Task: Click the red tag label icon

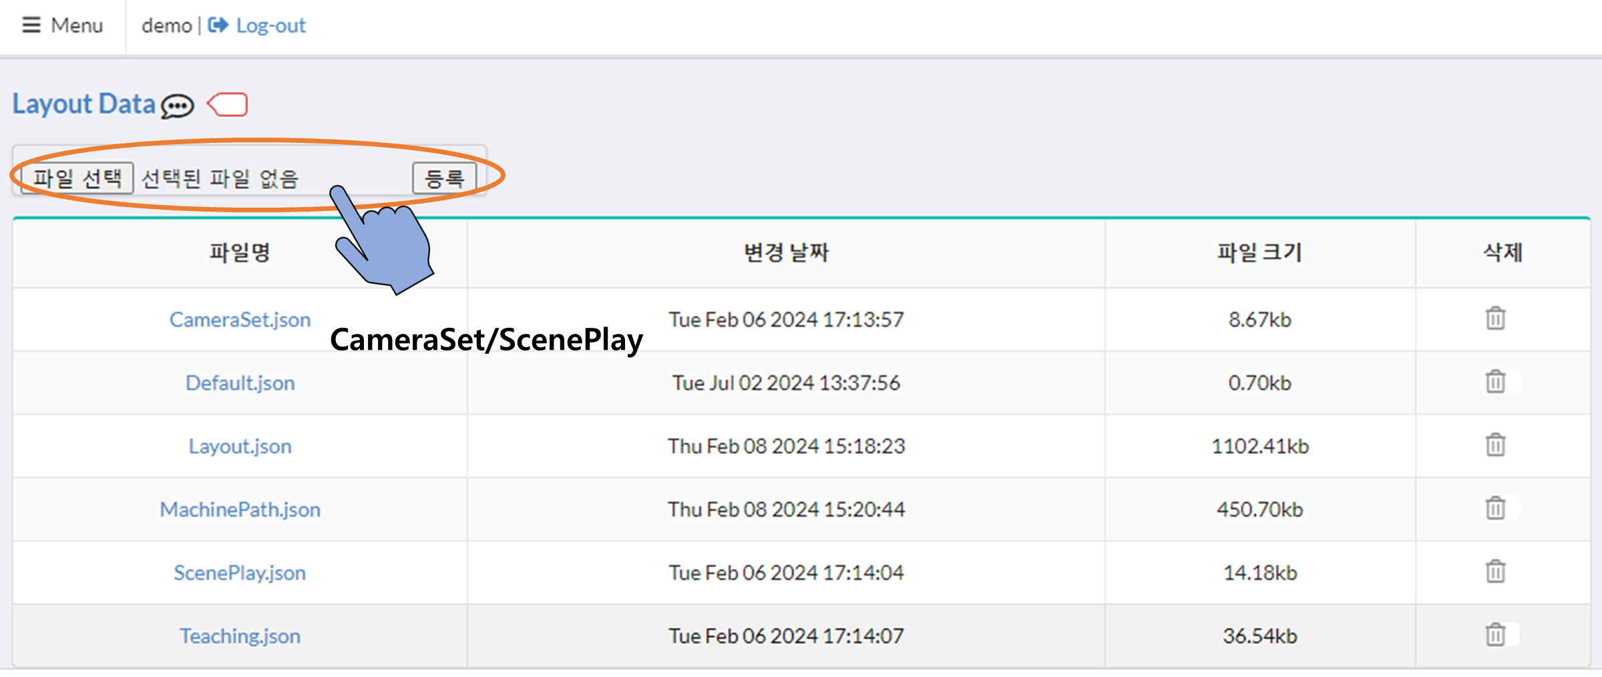Action: point(228,105)
